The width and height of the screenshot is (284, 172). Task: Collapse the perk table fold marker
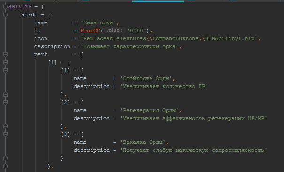click(x=5, y=55)
